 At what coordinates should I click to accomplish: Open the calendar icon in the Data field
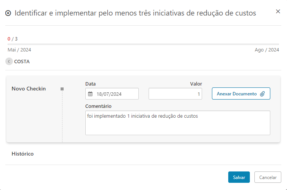pyautogui.click(x=90, y=94)
